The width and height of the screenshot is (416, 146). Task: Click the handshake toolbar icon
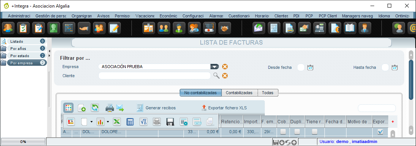[x=225, y=28]
